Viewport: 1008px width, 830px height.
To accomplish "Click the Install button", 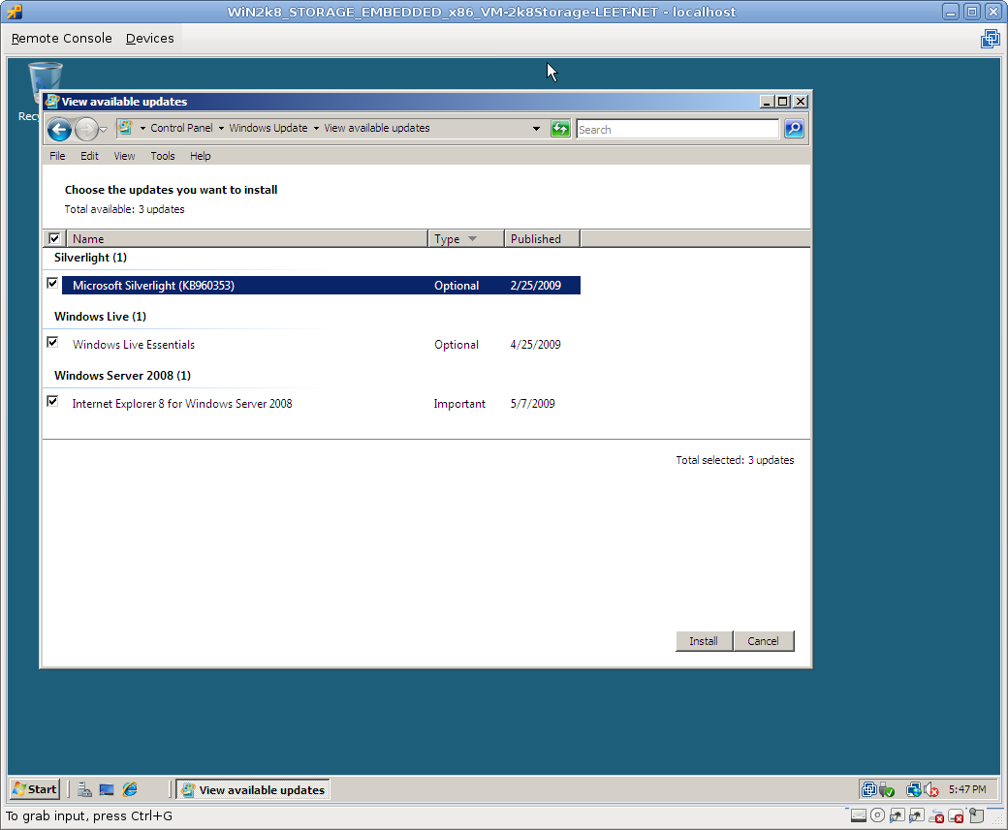I will point(704,641).
